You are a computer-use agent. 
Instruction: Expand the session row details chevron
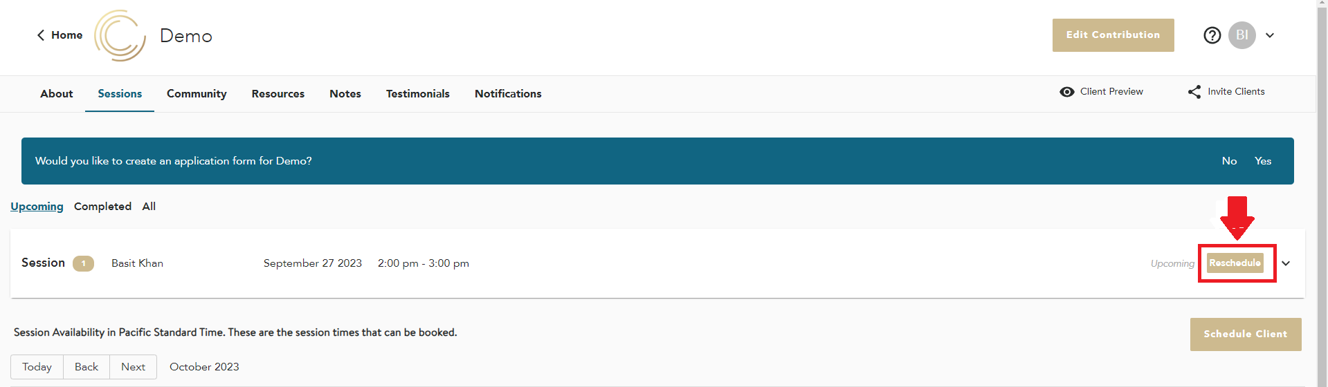point(1286,263)
